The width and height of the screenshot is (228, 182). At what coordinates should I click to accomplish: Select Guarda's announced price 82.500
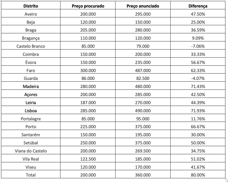pyautogui.click(x=143, y=78)
